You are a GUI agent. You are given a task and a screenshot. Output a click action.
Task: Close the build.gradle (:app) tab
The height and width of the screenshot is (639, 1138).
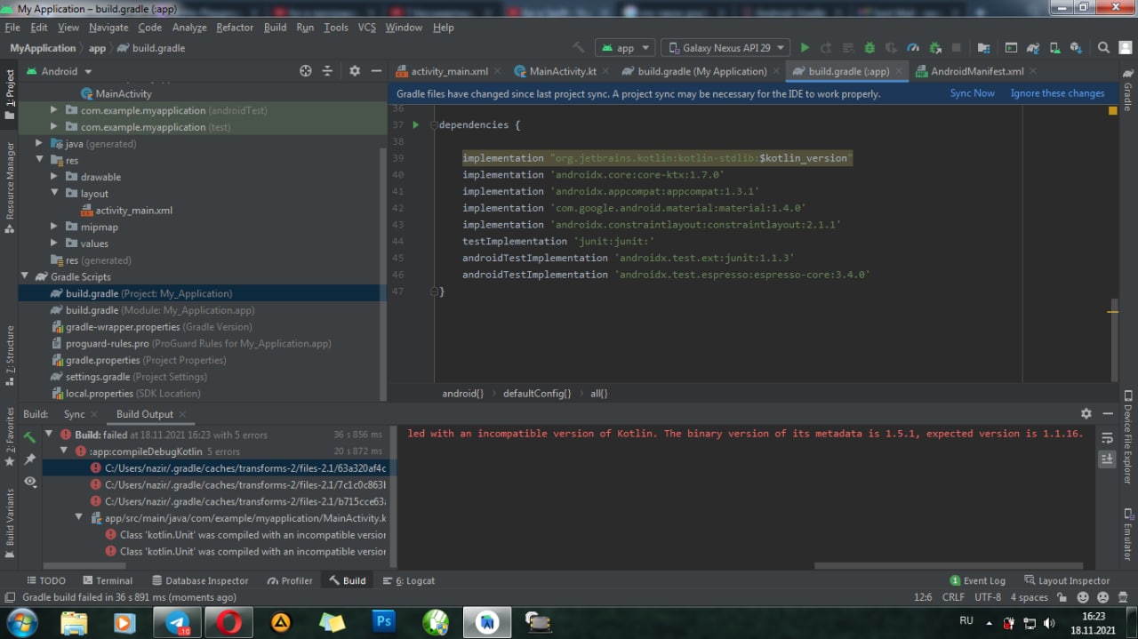click(899, 72)
